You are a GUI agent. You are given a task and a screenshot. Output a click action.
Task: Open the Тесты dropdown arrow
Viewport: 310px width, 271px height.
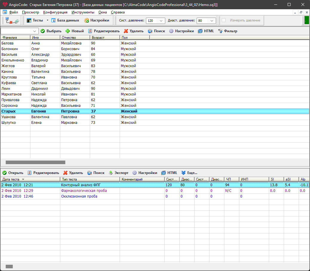(47, 20)
